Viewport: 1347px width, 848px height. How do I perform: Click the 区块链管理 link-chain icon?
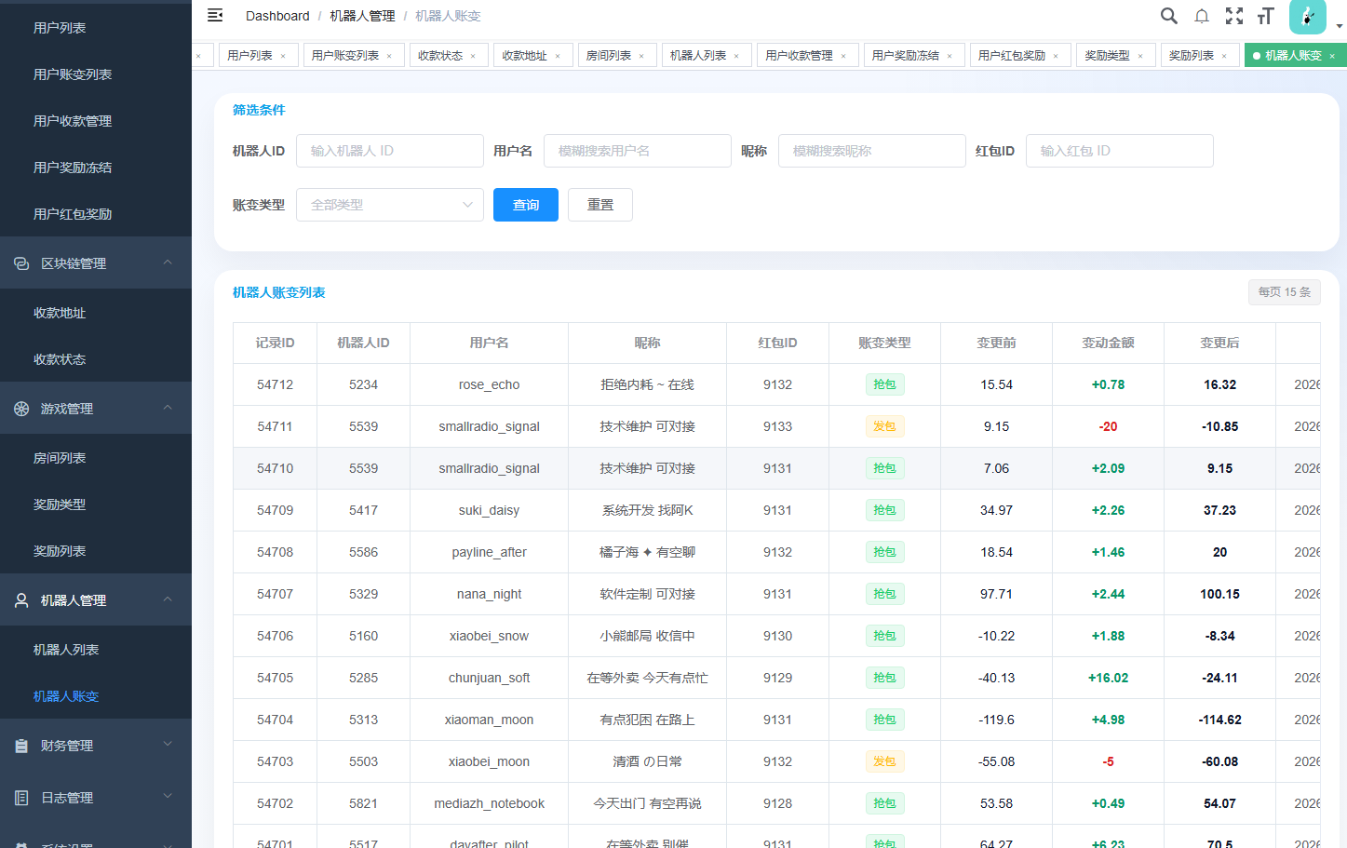click(21, 263)
